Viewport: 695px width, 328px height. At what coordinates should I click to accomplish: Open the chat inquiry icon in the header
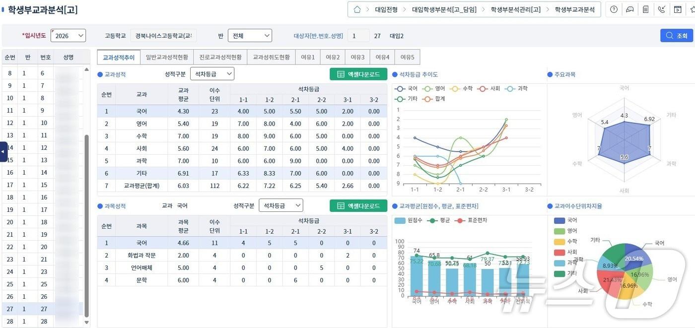pyautogui.click(x=630, y=9)
